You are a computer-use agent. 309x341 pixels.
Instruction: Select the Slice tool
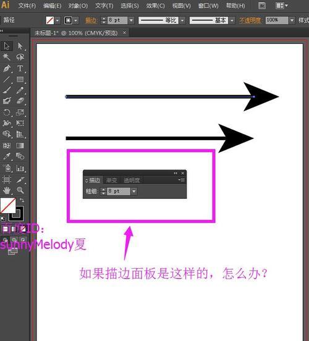[20, 180]
